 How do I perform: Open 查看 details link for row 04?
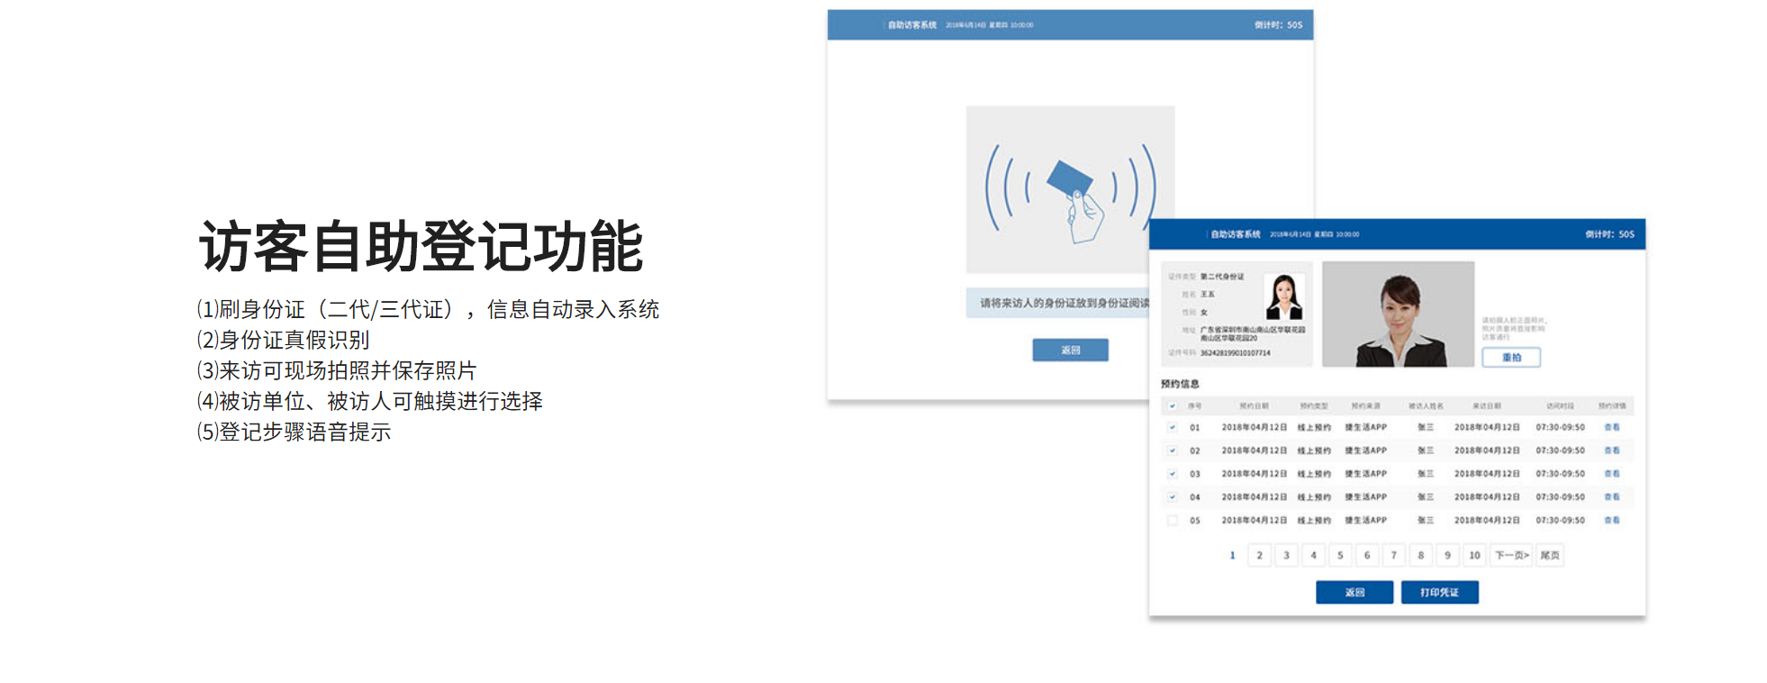pyautogui.click(x=1611, y=497)
